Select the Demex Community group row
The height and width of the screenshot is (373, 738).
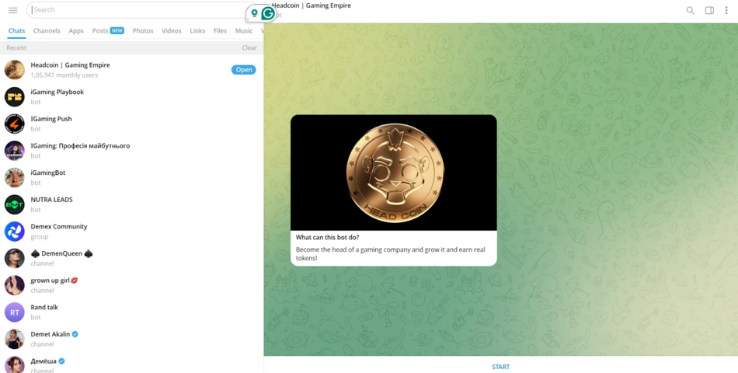click(131, 232)
